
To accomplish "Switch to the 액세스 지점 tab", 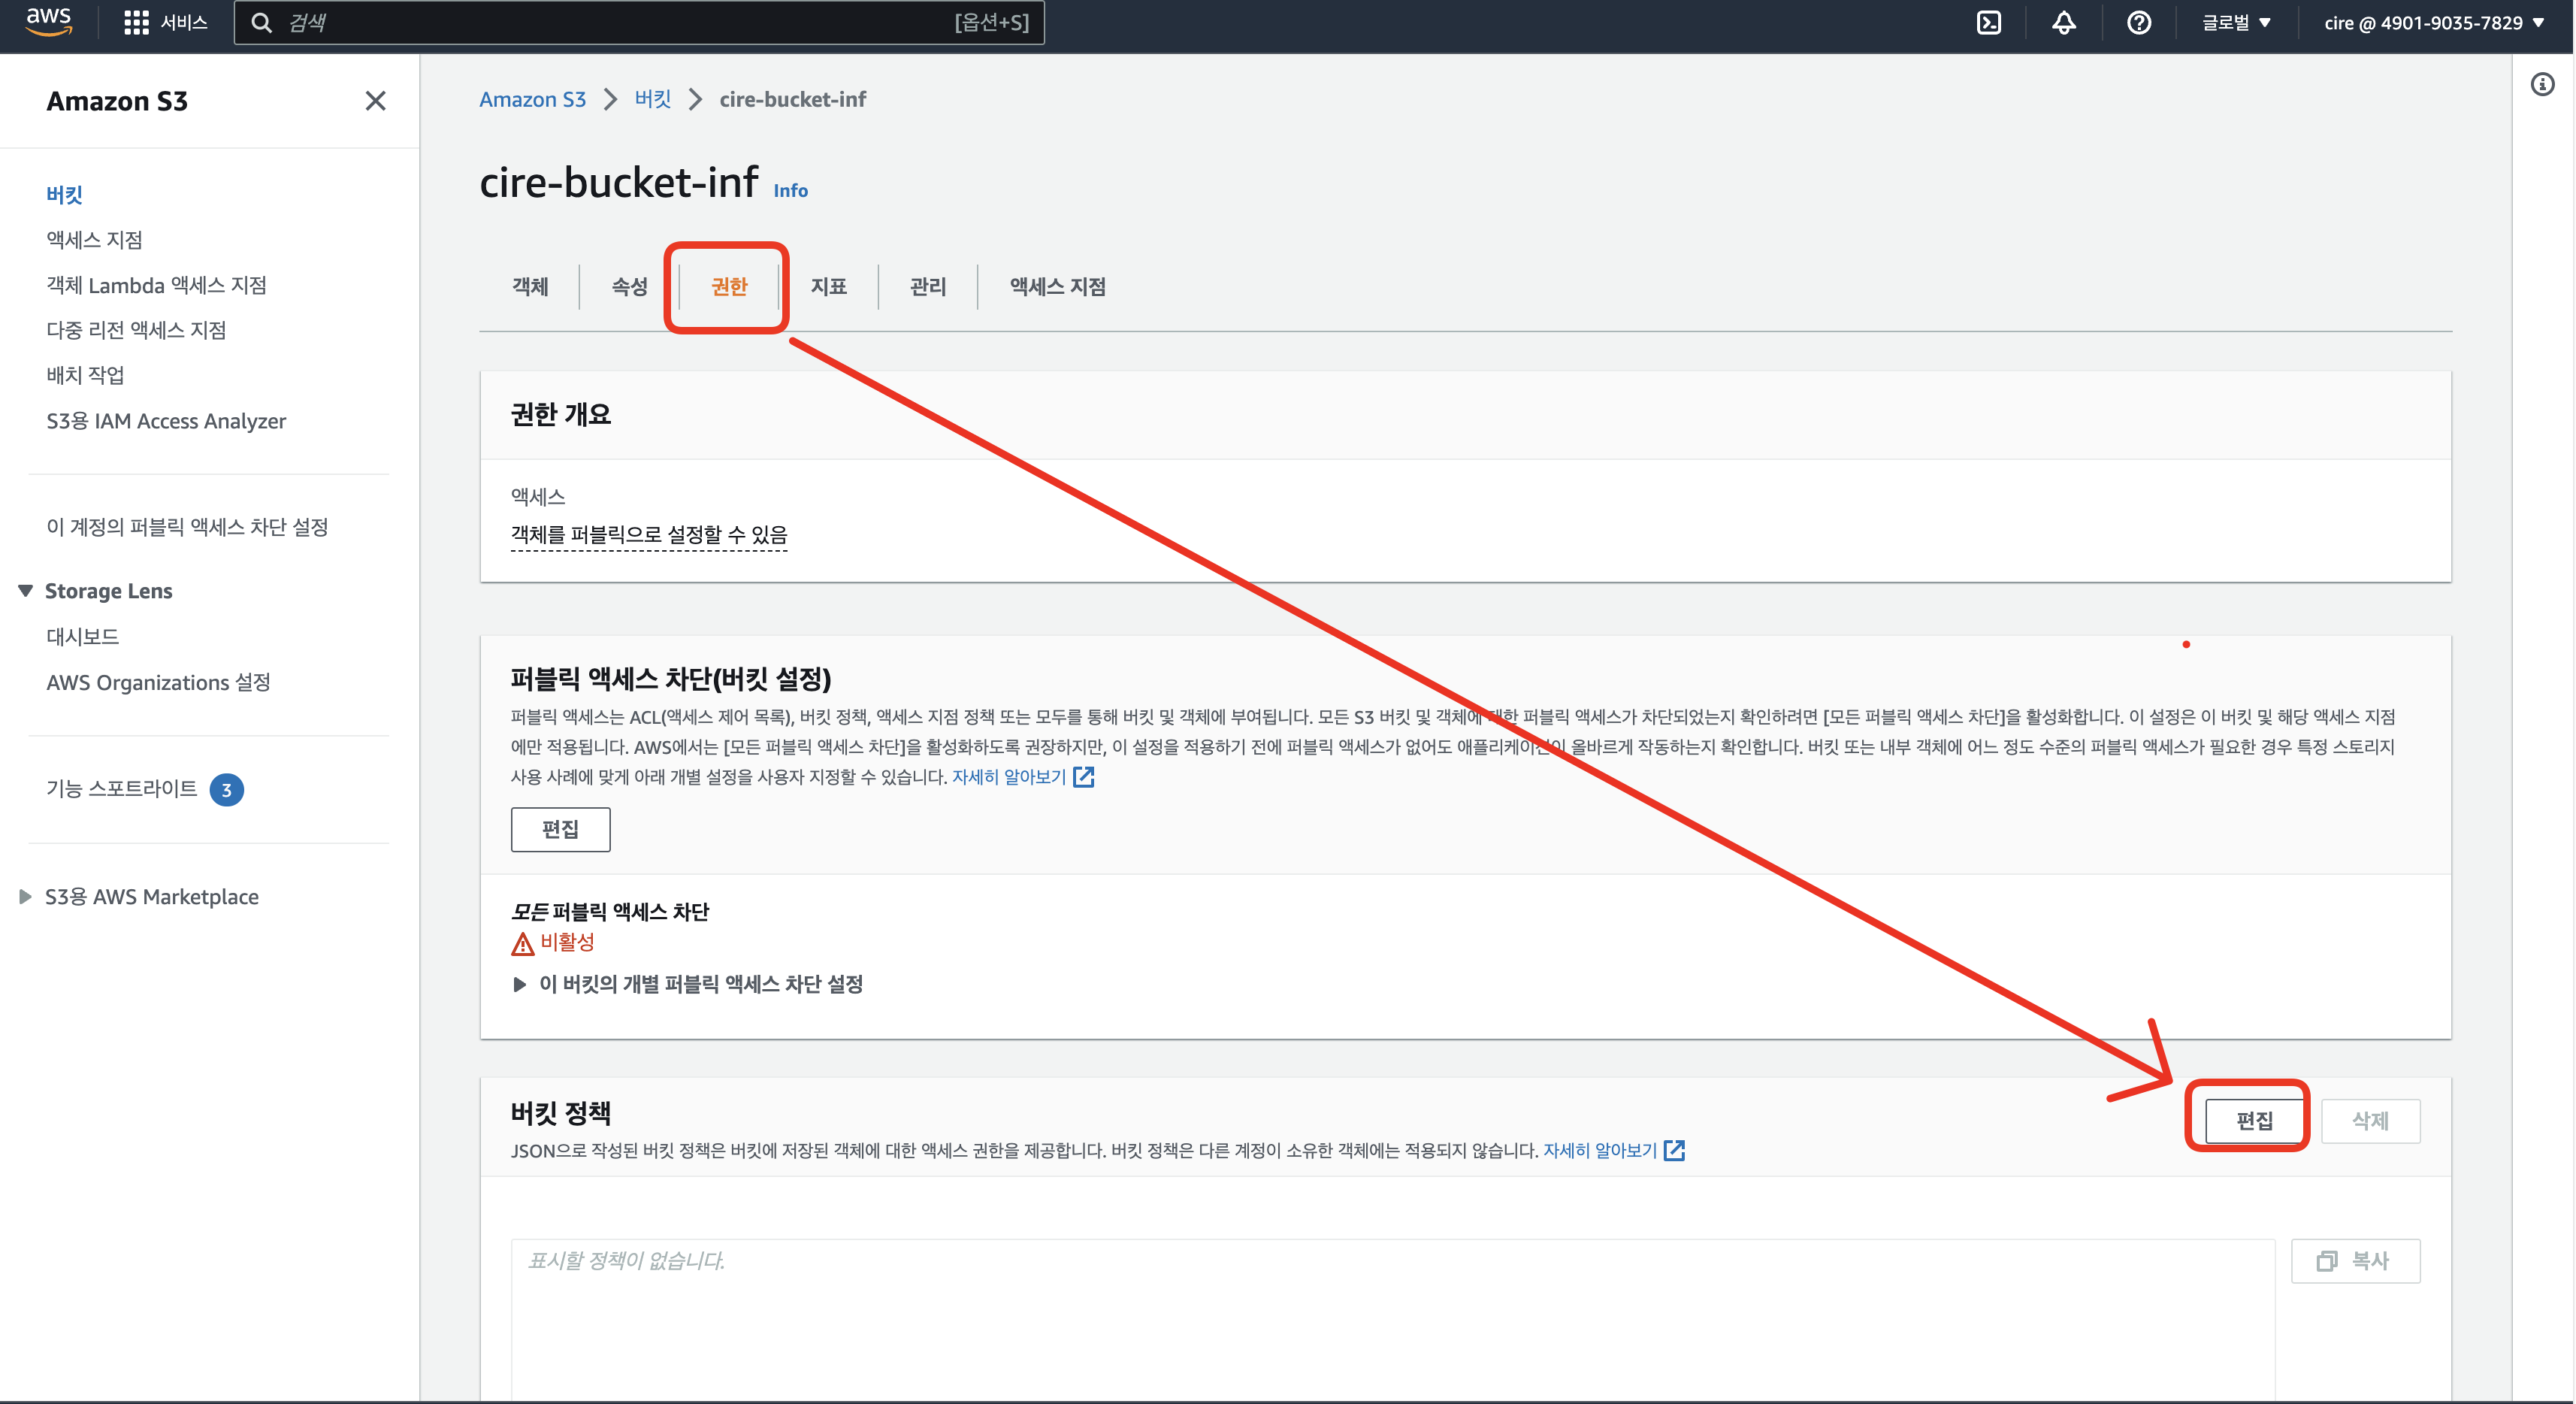I will pos(1058,287).
